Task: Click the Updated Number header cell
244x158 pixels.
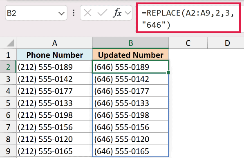Action: pos(130,55)
